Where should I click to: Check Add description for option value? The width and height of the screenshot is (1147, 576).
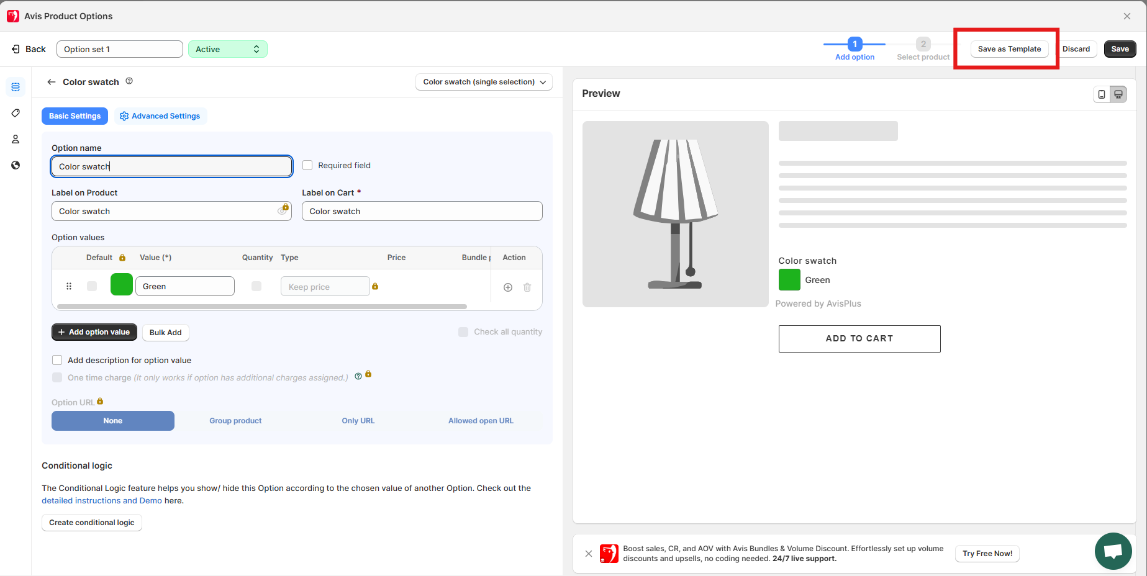[57, 360]
